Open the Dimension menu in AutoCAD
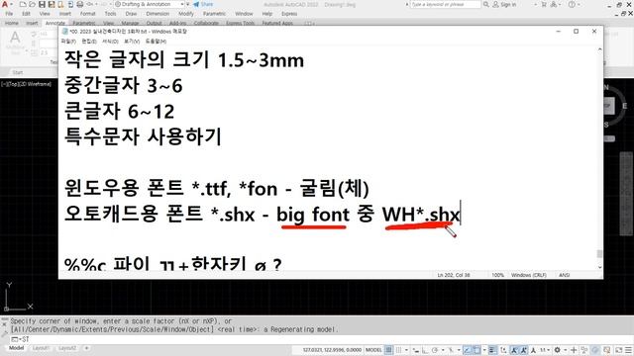The height and width of the screenshot is (356, 634). tap(158, 14)
